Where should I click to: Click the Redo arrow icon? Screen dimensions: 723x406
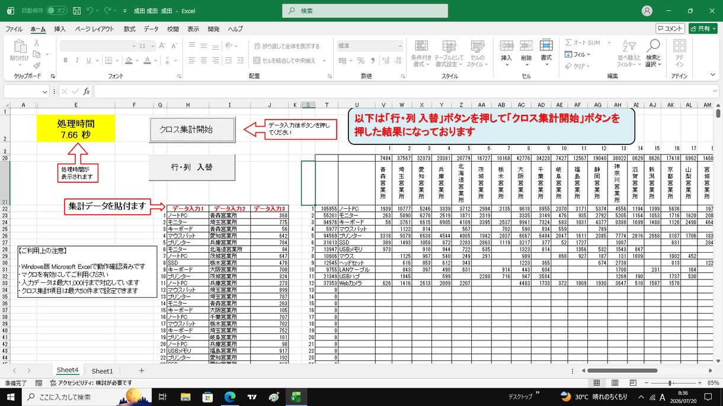[x=107, y=11]
